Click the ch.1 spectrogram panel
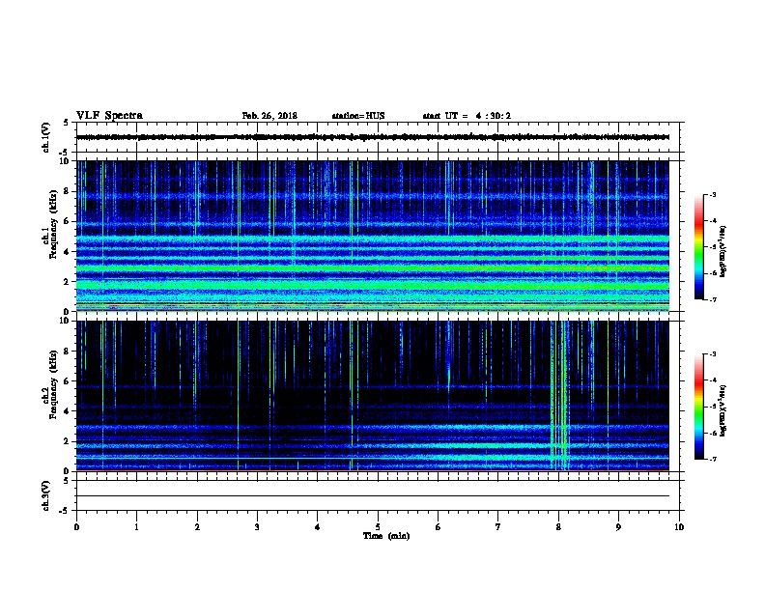765x591 pixels. [373, 236]
